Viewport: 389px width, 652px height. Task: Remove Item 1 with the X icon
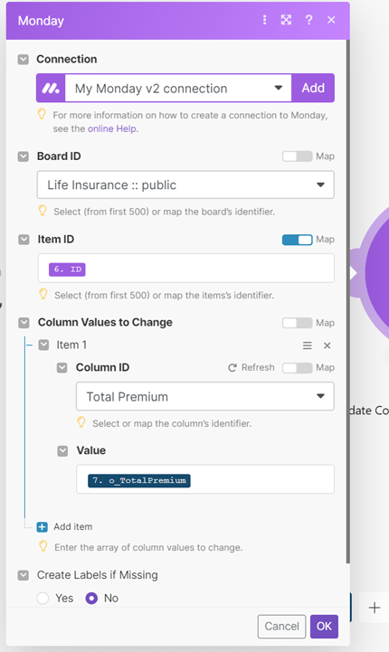pyautogui.click(x=327, y=345)
